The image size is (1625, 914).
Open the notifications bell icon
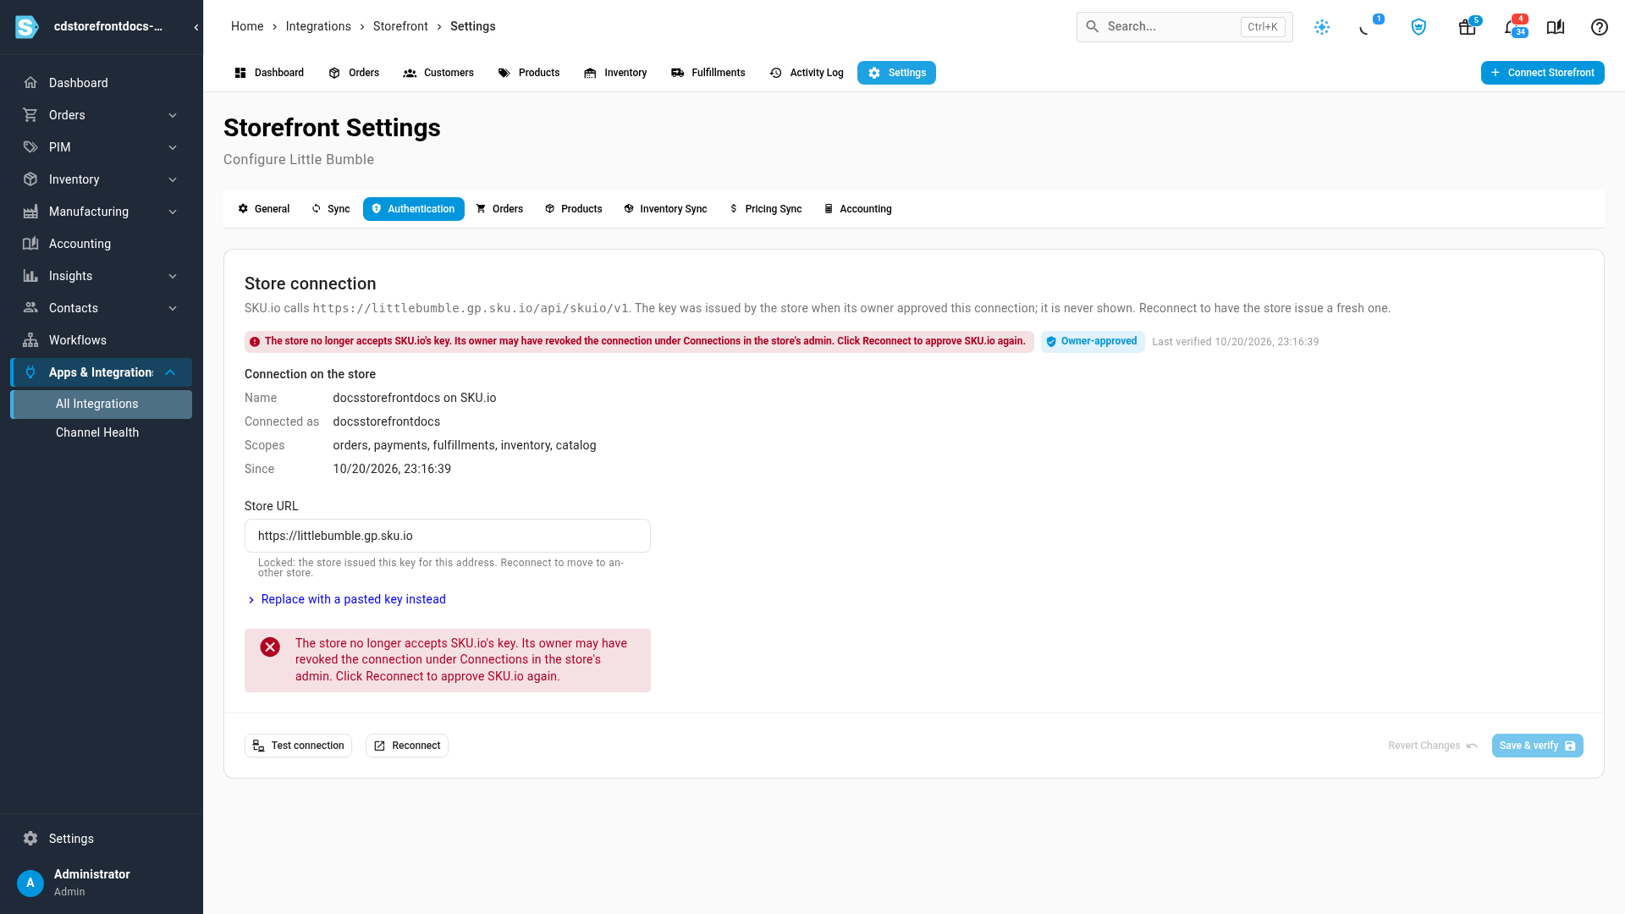pos(1513,27)
